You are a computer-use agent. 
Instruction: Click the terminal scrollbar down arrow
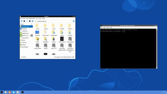[x=157, y=68]
